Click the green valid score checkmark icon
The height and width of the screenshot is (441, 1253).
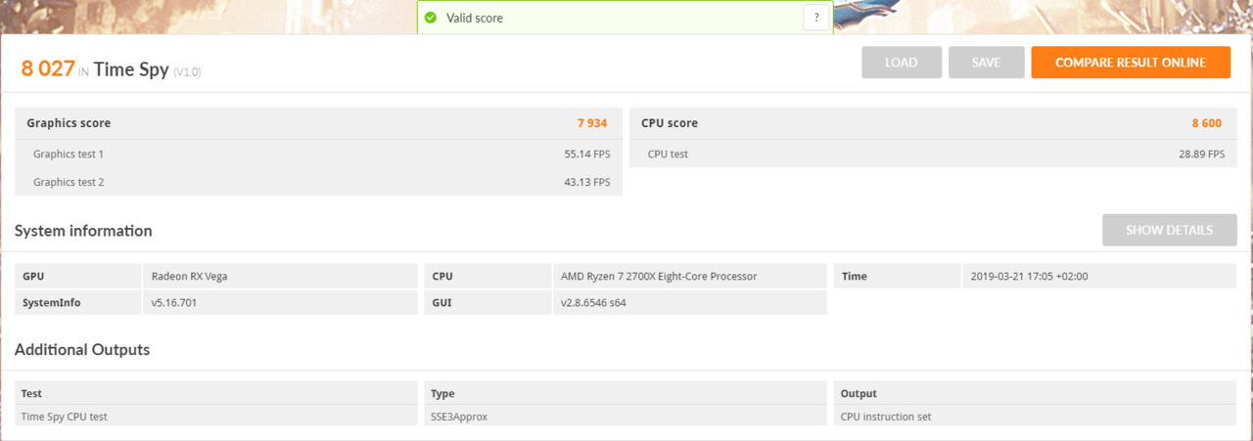[431, 18]
